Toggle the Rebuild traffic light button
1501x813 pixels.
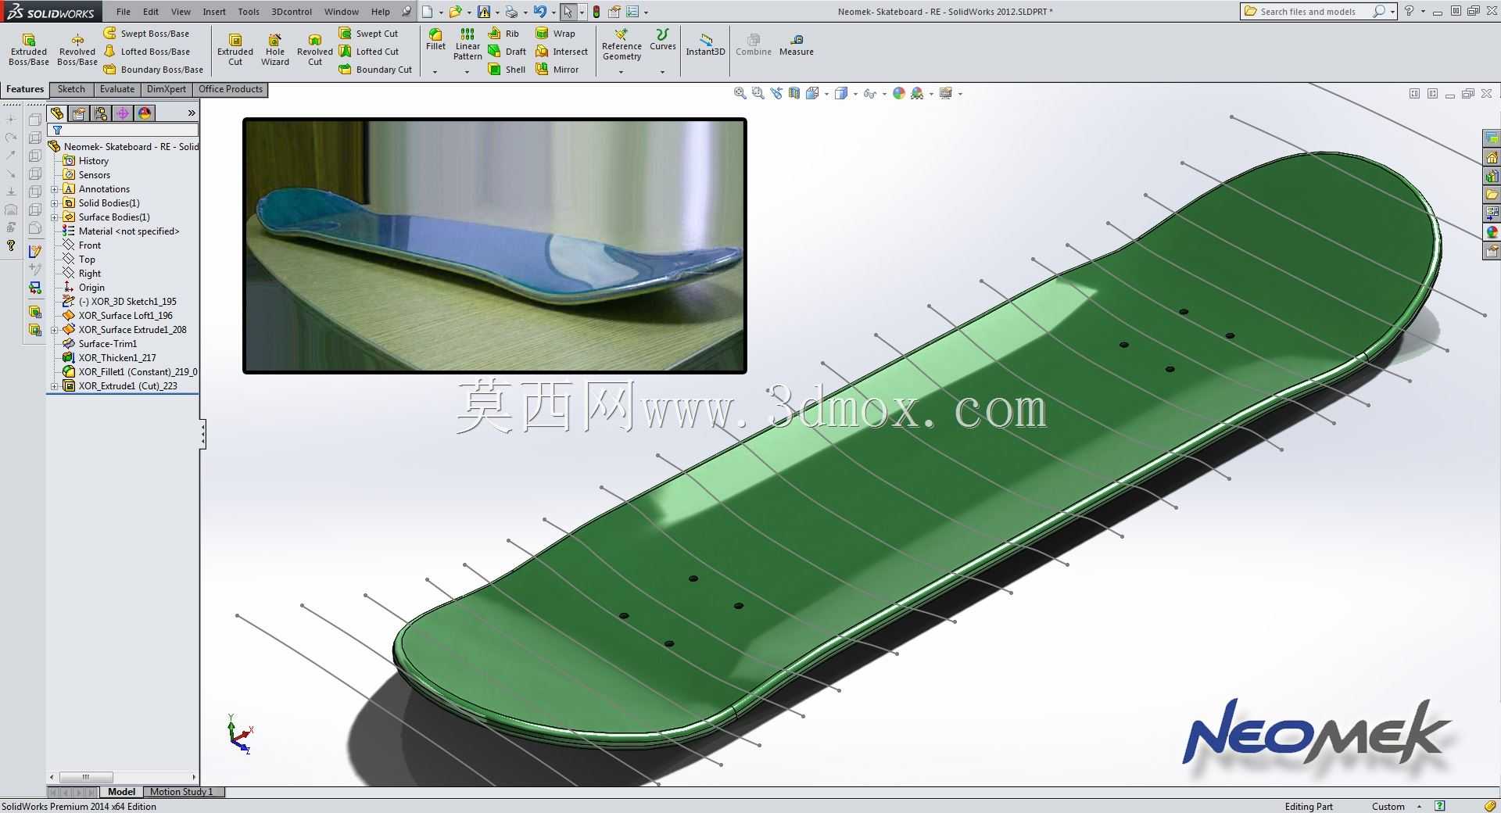tap(596, 12)
